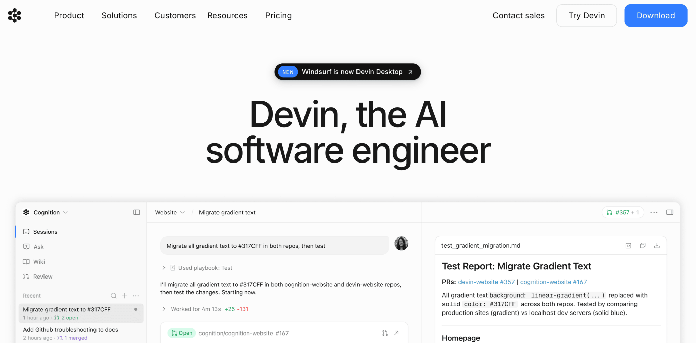Search recent sessions with magnifier icon
696x343 pixels.
pyautogui.click(x=114, y=296)
